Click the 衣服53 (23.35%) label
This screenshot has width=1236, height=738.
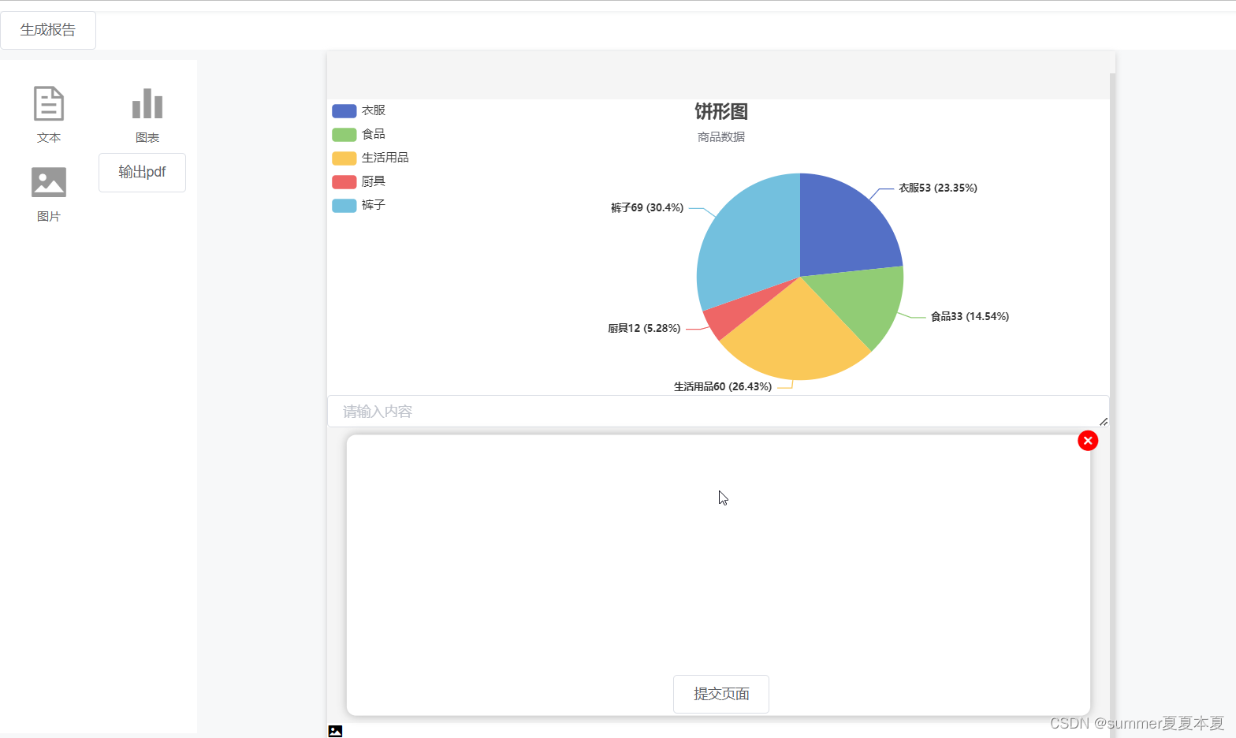[938, 188]
